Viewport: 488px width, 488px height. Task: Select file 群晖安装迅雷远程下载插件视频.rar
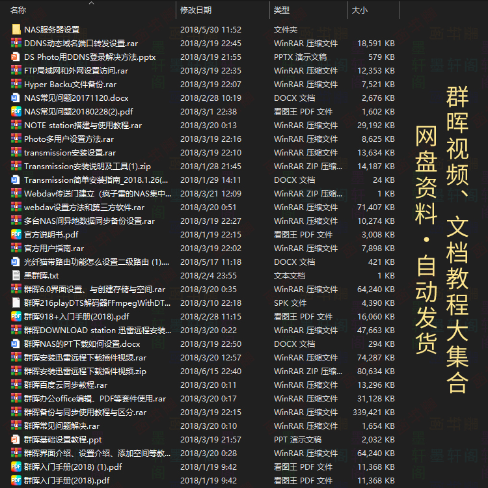coord(85,358)
